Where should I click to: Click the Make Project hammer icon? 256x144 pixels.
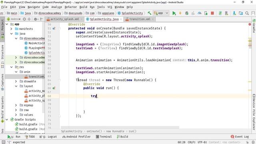click(x=149, y=13)
